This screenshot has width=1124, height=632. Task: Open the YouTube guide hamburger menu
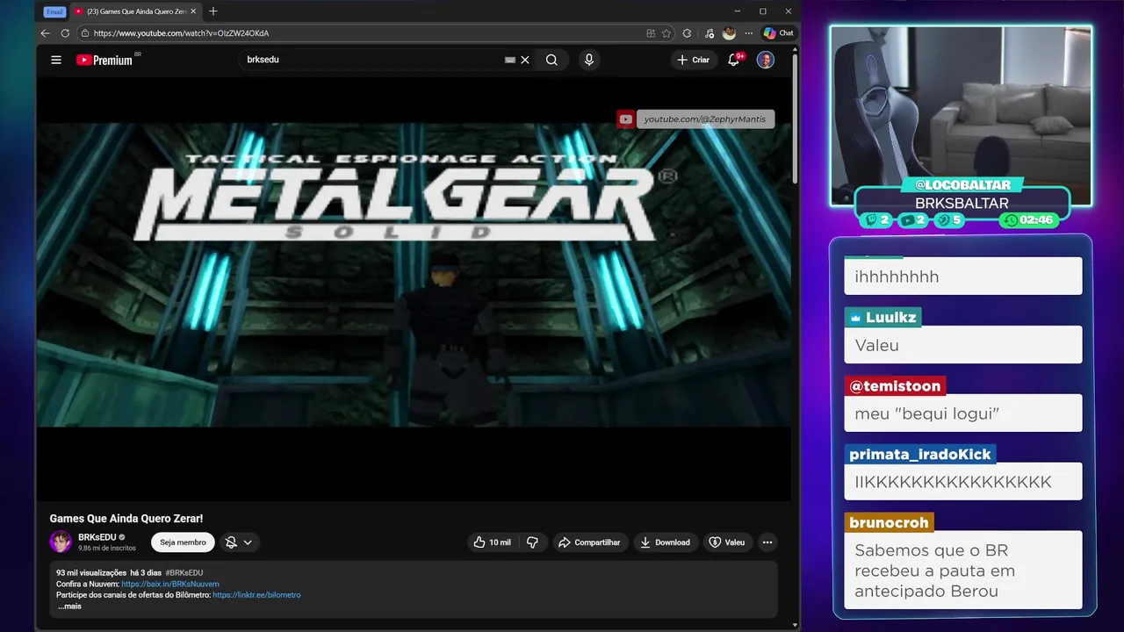(x=56, y=60)
